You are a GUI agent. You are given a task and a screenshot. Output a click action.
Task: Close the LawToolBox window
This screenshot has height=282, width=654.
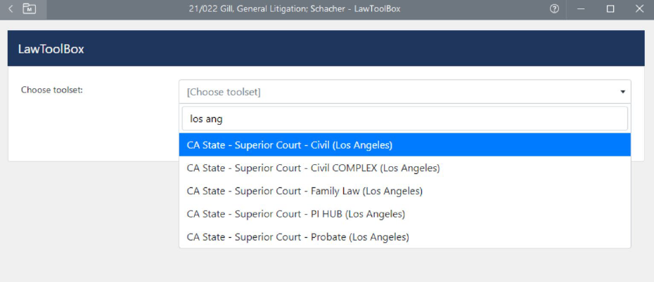[639, 8]
